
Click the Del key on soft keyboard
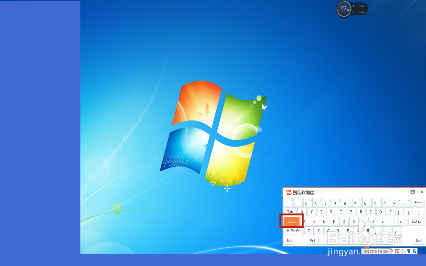(x=312, y=240)
